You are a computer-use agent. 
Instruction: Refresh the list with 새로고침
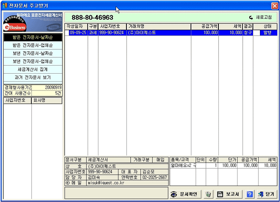tap(264, 17)
